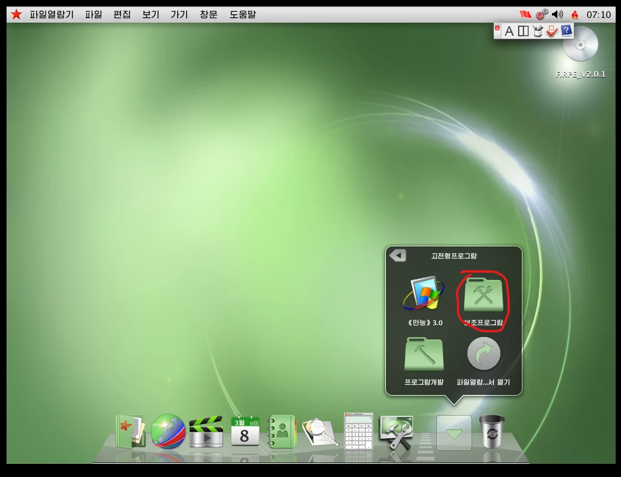Launch the calculator from the dock
The width and height of the screenshot is (621, 477).
359,431
